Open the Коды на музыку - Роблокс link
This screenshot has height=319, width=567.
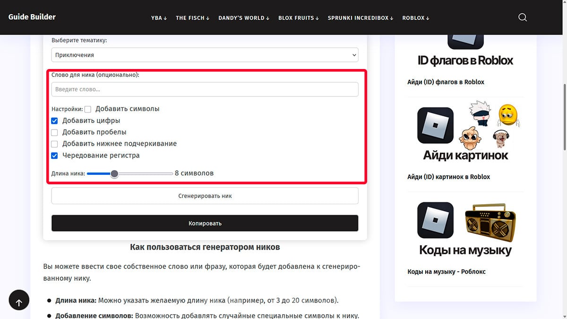pos(447,272)
